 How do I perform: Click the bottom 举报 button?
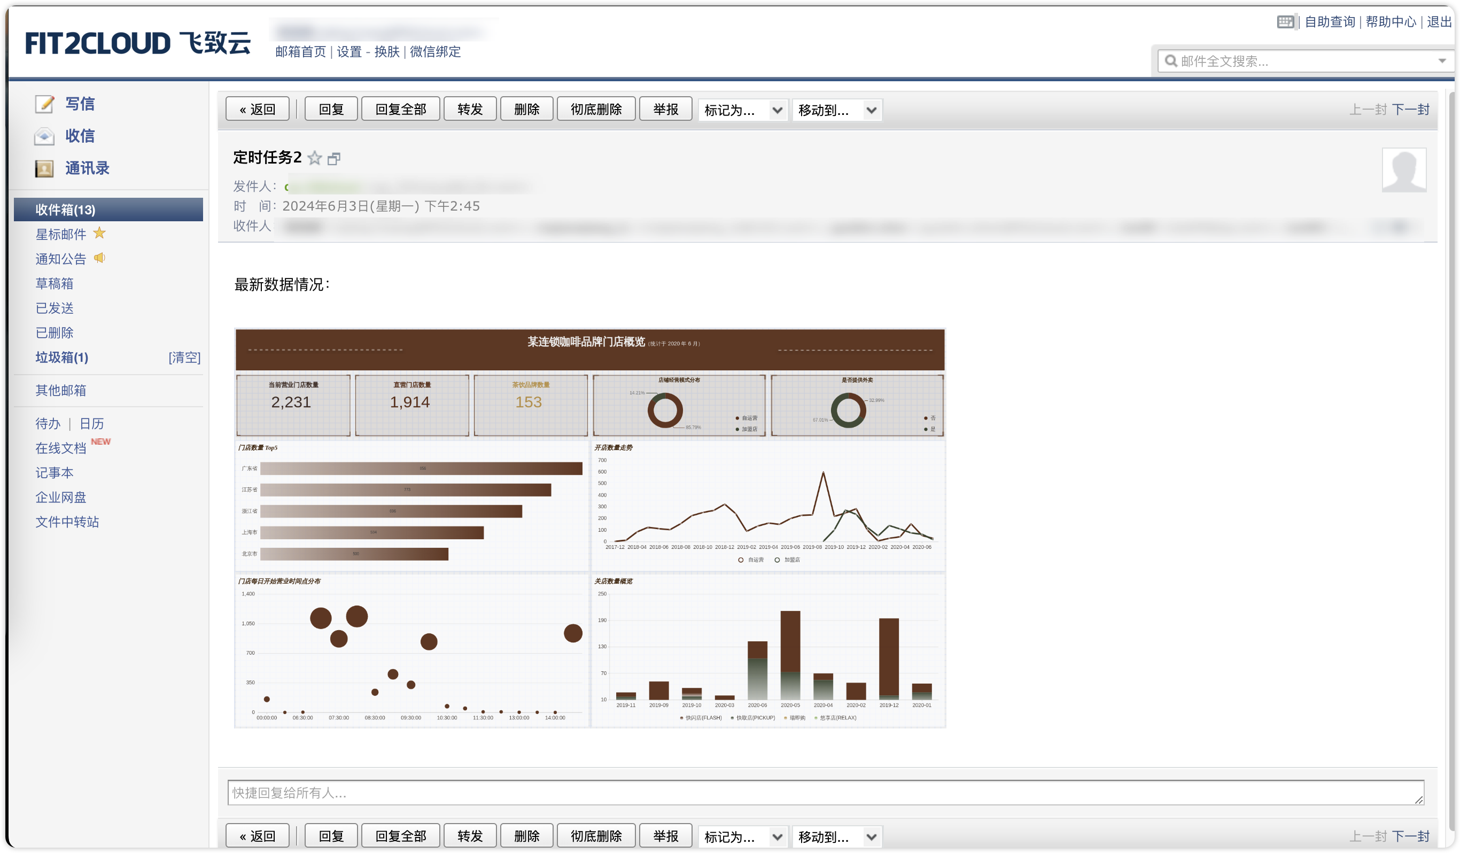[666, 835]
